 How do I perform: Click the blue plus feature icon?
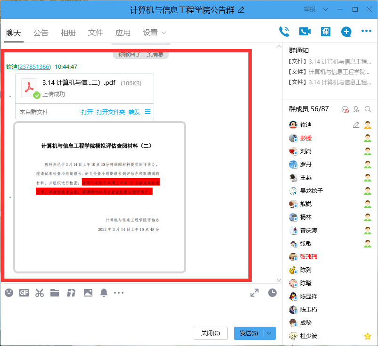click(346, 31)
